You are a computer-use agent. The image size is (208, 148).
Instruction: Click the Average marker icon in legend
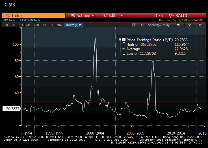tap(124, 49)
